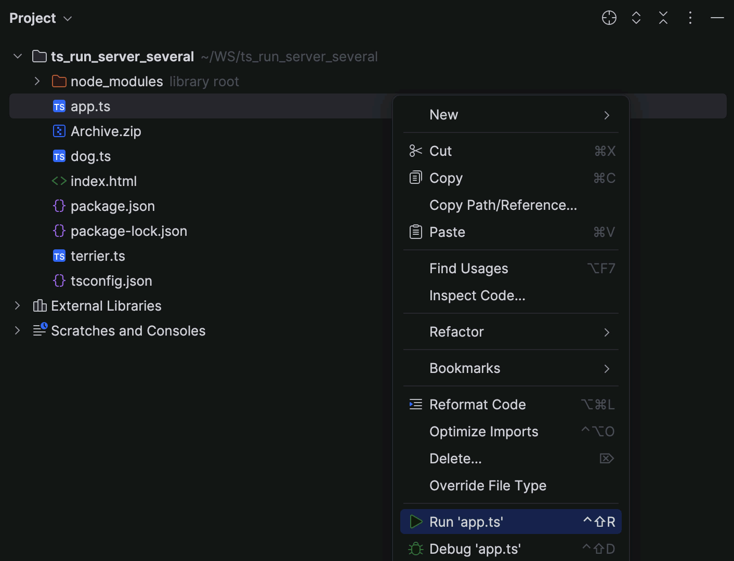The image size is (734, 561).
Task: Expand the node_modules folder
Action: coord(36,81)
